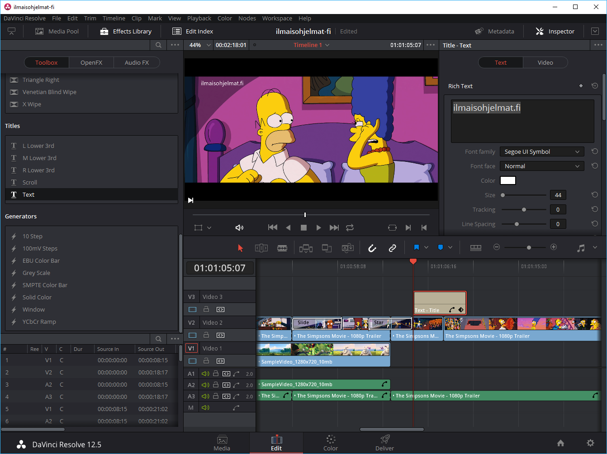
Task: Click the replace clip icon
Action: tap(347, 248)
